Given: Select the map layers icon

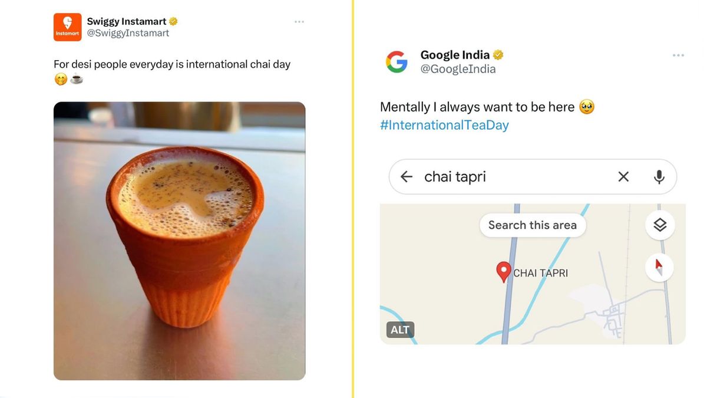Looking at the screenshot, I should 660,225.
